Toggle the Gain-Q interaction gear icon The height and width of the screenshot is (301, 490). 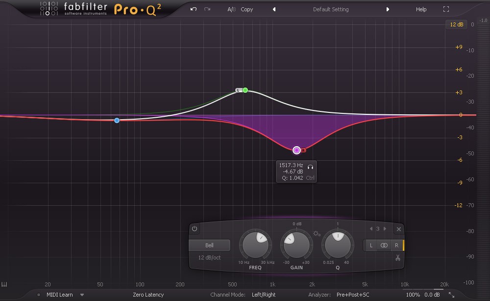pos(317,234)
